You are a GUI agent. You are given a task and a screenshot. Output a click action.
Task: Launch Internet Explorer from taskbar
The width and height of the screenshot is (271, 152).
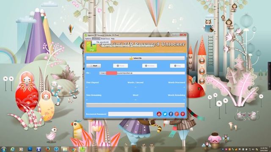pos(12,149)
